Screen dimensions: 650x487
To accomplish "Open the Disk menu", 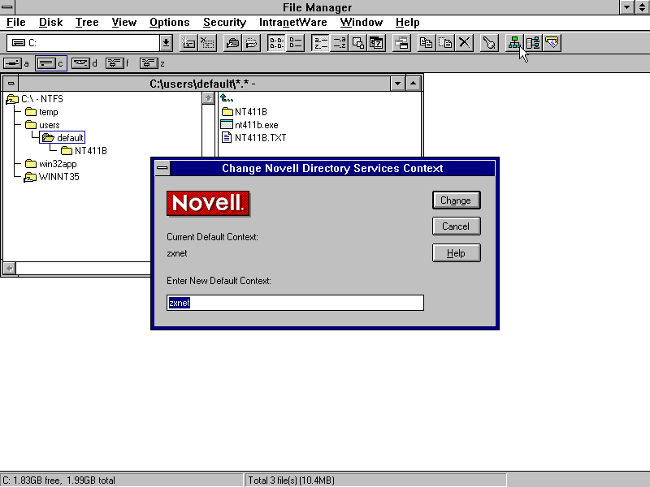I will [50, 23].
